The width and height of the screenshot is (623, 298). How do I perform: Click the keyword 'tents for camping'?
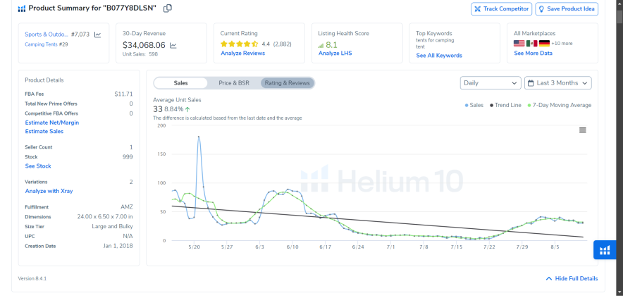pos(435,40)
